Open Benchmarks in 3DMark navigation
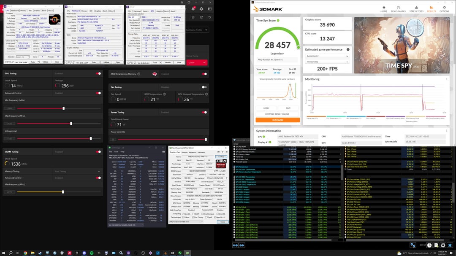The image size is (456, 256). [398, 9]
